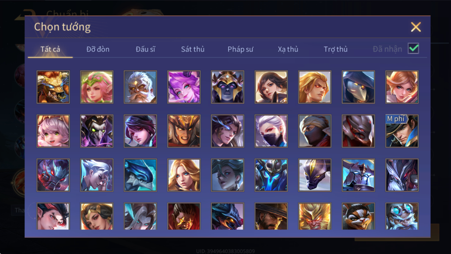Close the Chọn tướng dialog
The image size is (451, 254).
pos(416,27)
